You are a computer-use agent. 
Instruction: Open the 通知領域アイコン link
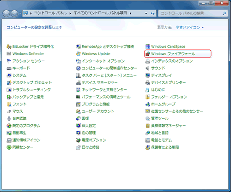click(26, 140)
